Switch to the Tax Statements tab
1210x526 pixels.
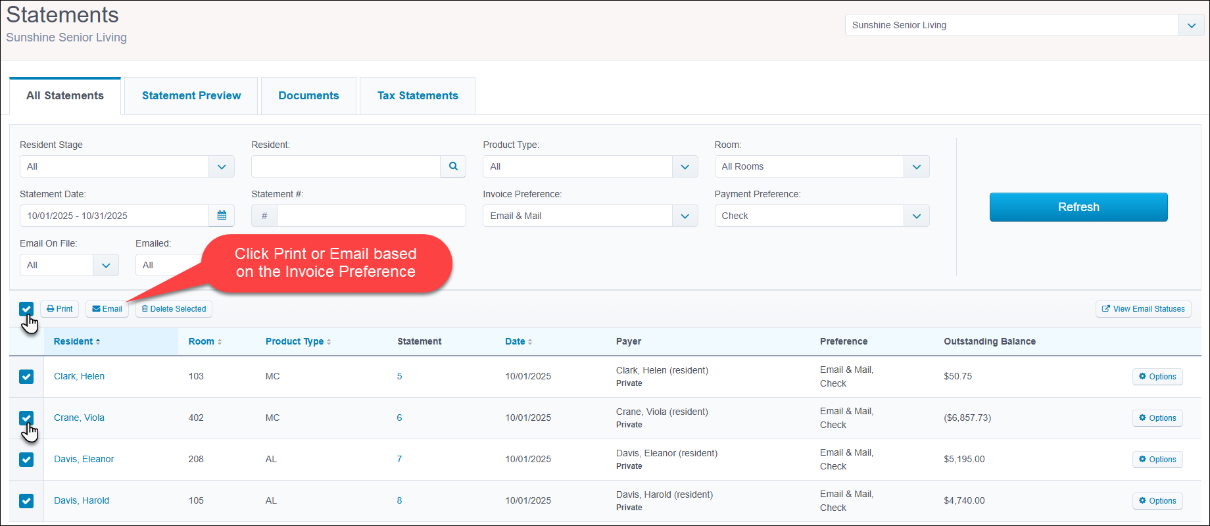pos(418,96)
